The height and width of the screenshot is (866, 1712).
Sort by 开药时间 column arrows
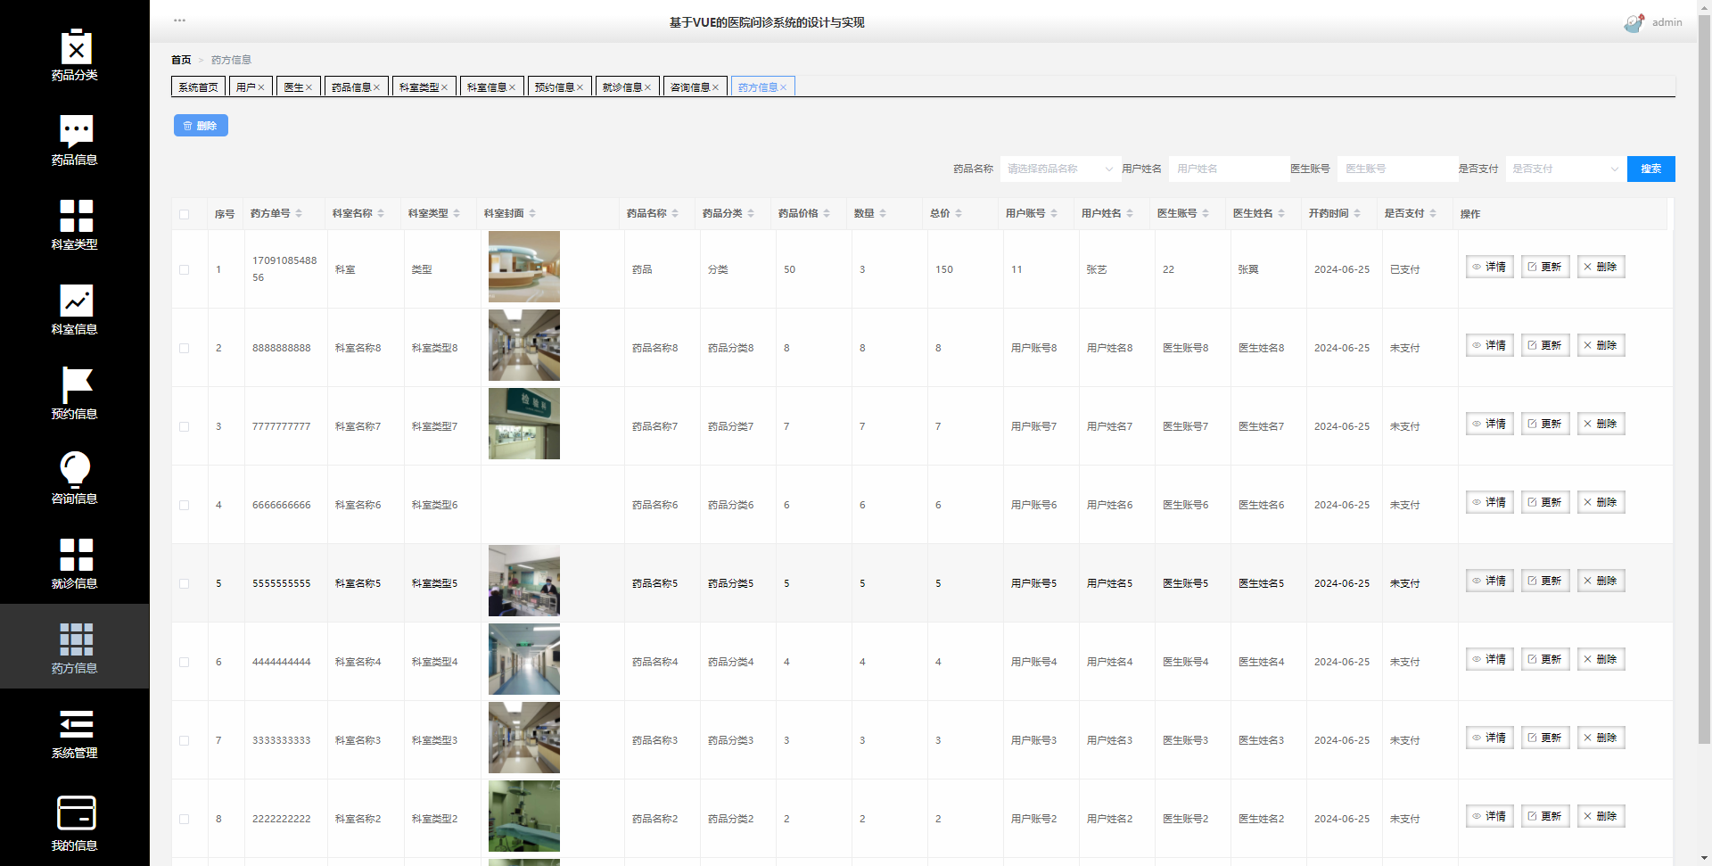tap(1357, 213)
